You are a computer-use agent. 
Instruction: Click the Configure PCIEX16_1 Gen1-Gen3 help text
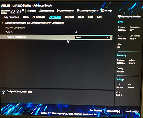19,92
